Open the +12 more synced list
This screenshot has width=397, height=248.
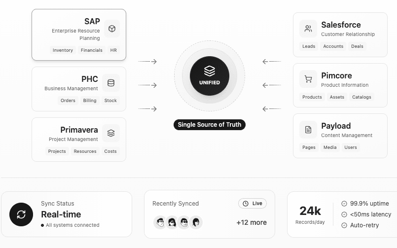click(x=252, y=222)
